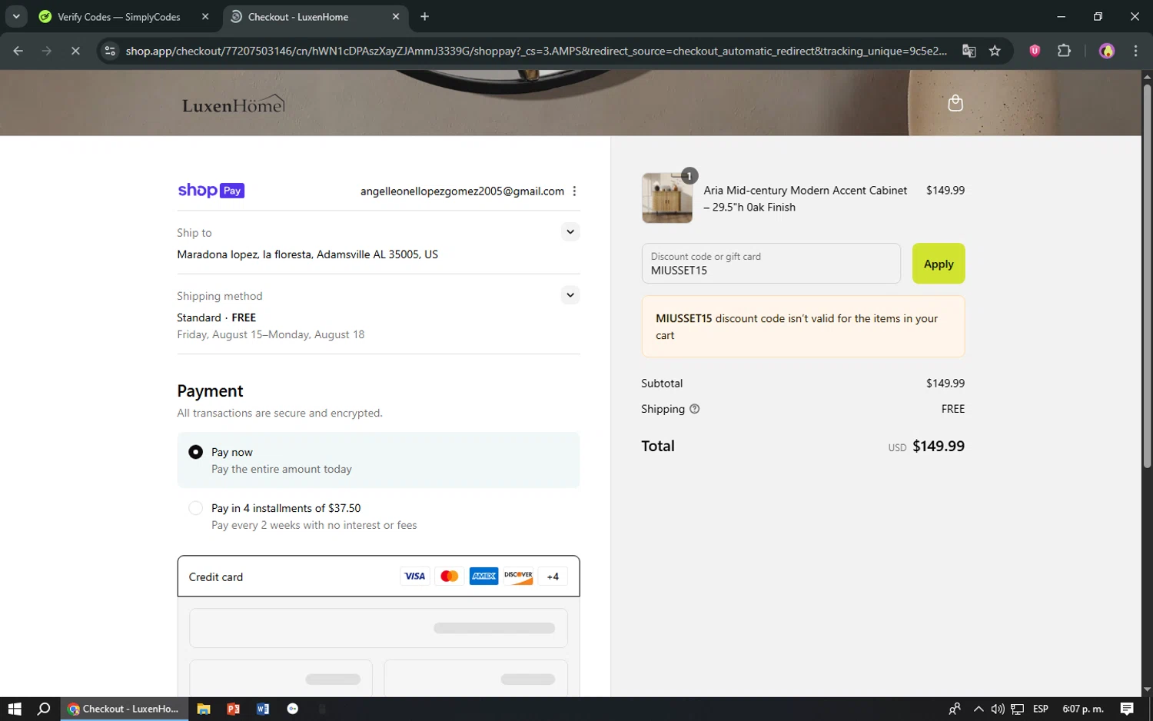Click the email angelleonellopezgomez2005@gmail.com
This screenshot has height=721, width=1153.
pos(462,191)
